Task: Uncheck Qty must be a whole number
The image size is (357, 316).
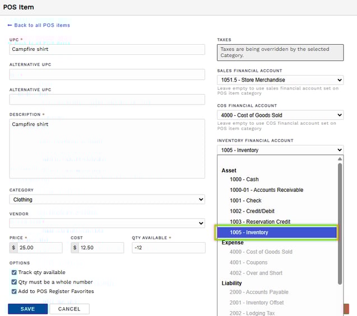Action: click(14, 282)
